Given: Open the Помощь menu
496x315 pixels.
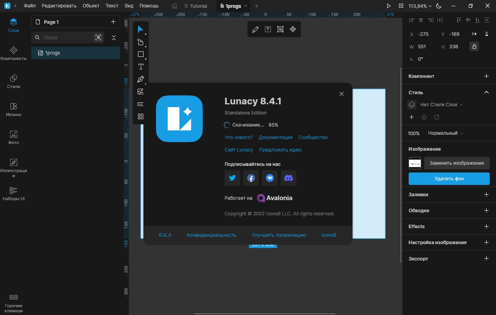Looking at the screenshot, I should 149,6.
